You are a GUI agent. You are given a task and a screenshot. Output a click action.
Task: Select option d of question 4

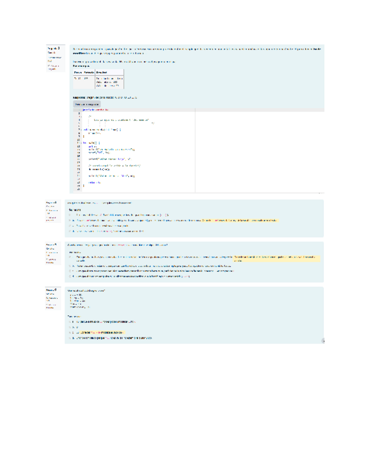69,231
